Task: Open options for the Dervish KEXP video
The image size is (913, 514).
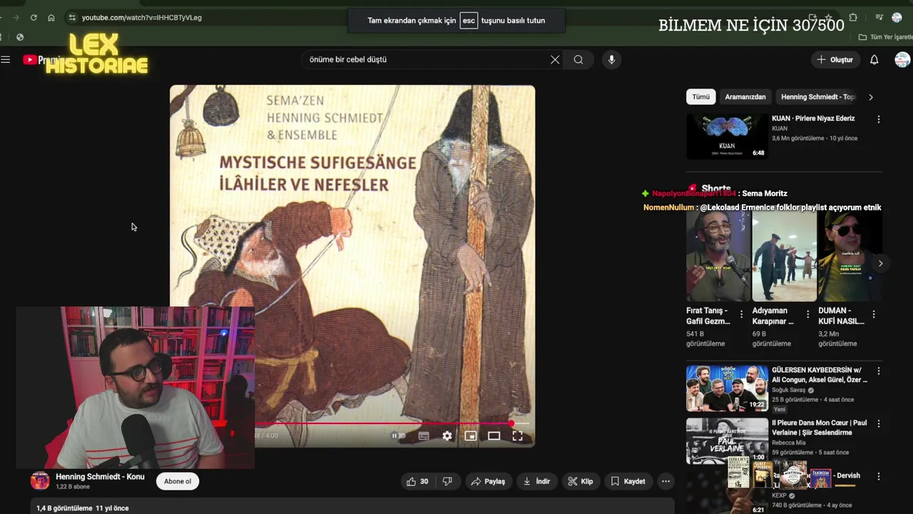Action: coord(879,476)
